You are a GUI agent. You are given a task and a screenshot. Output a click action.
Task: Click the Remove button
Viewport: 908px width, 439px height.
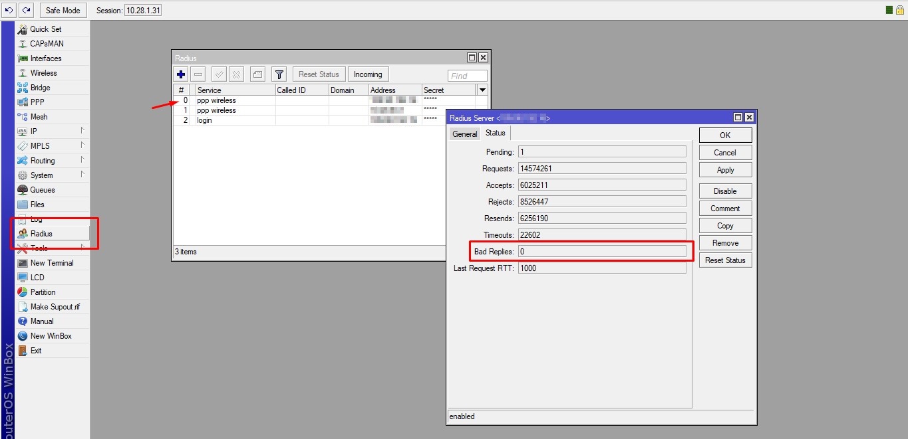coord(725,242)
